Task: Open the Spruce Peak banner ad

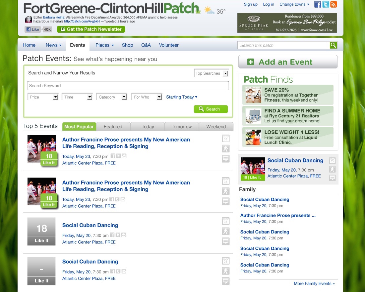Action: 287,23
